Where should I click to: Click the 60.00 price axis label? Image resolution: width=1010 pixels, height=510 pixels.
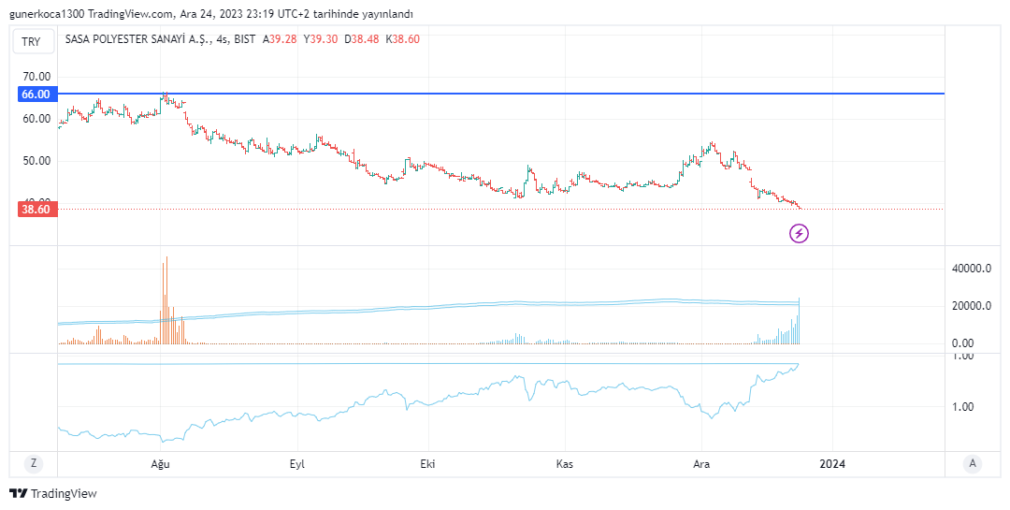[x=36, y=119]
